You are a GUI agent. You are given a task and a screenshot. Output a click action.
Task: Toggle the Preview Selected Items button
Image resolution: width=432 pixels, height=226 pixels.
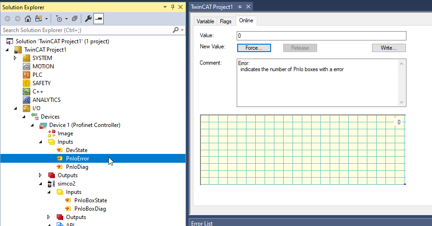[99, 19]
